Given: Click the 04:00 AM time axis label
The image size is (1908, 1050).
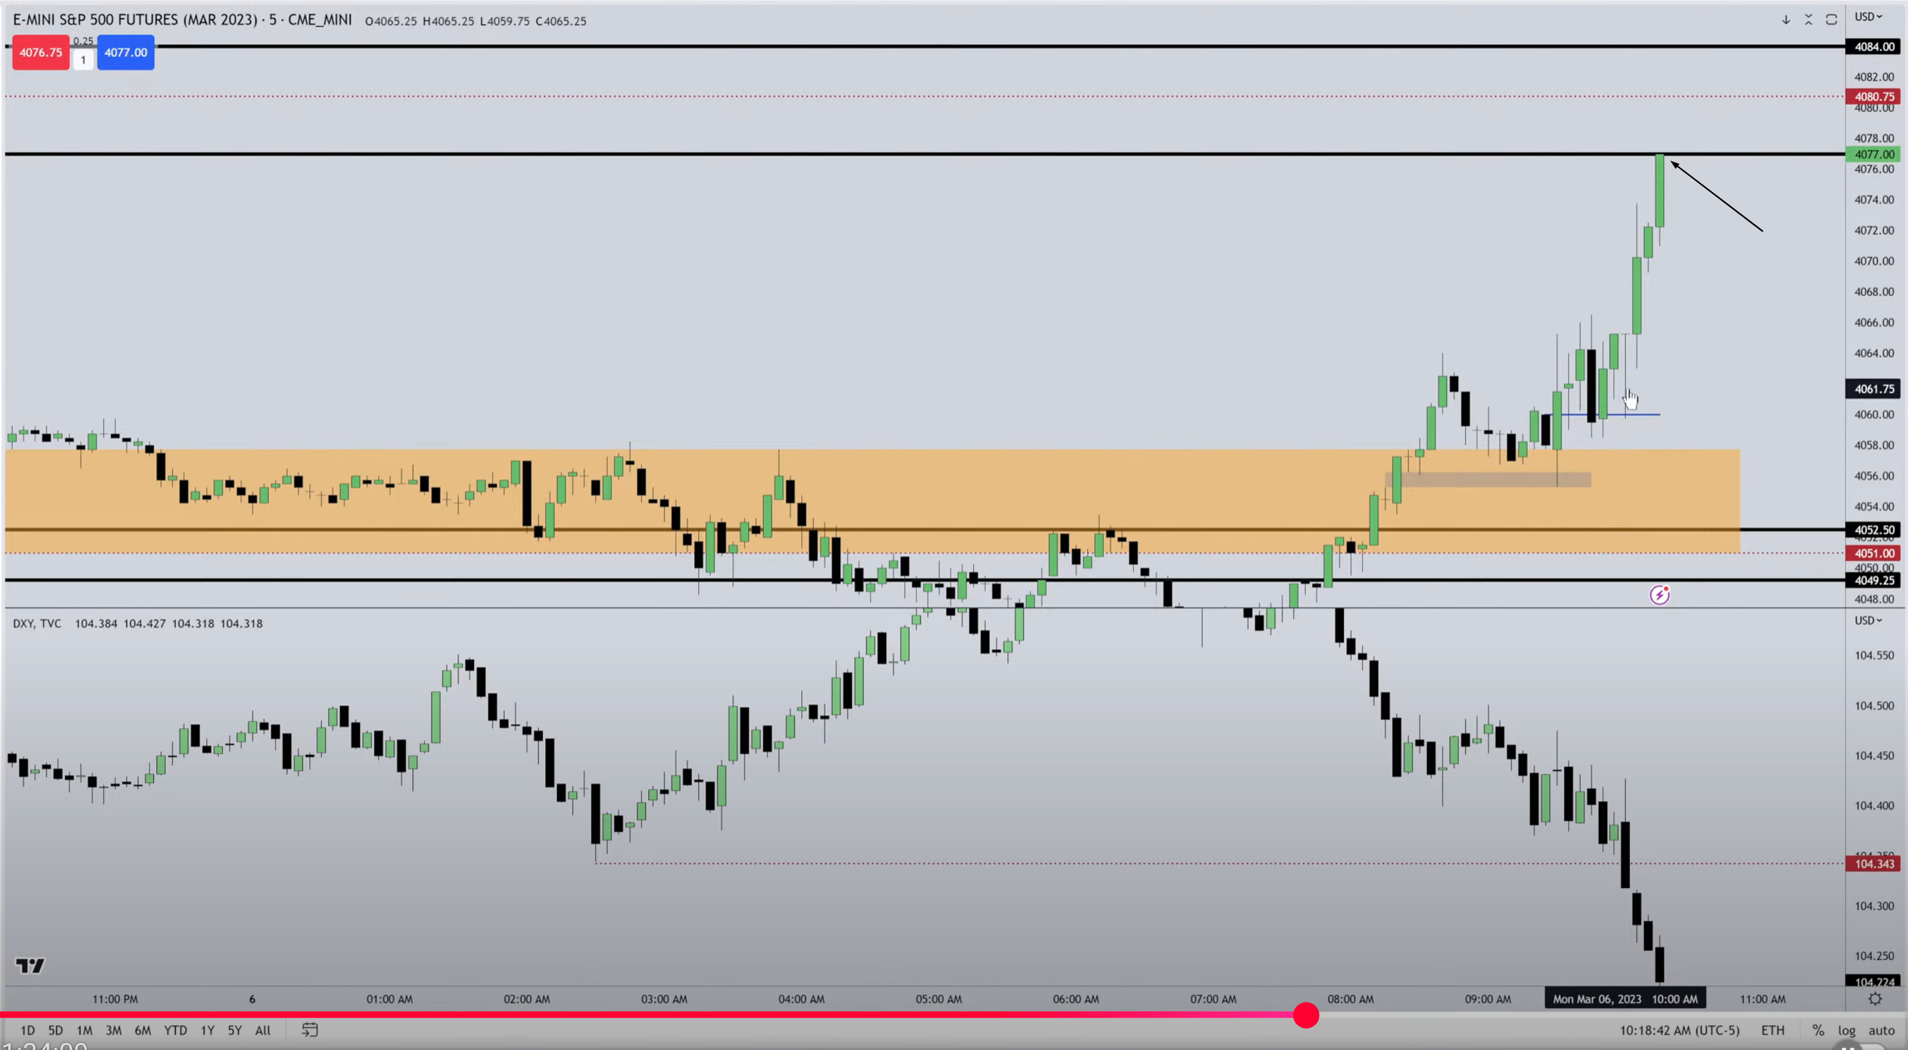Looking at the screenshot, I should coord(801,999).
